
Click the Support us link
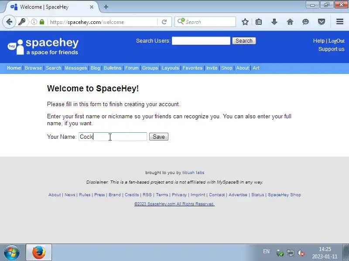click(331, 49)
